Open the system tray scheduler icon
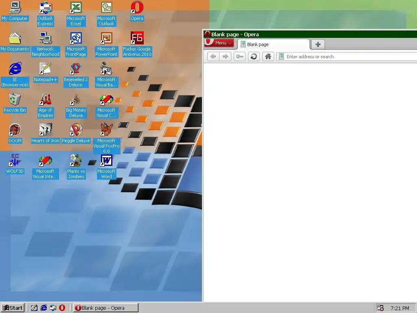The width and height of the screenshot is (417, 313). tap(380, 308)
